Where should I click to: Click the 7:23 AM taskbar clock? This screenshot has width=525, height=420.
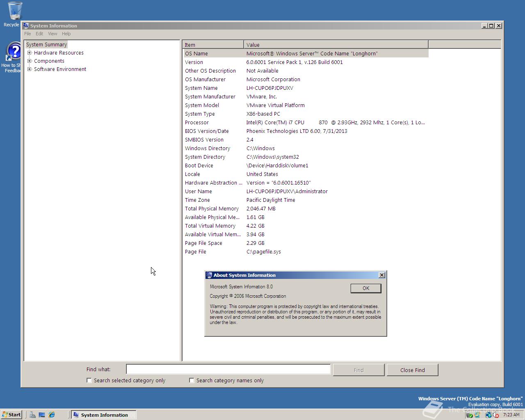(x=511, y=415)
